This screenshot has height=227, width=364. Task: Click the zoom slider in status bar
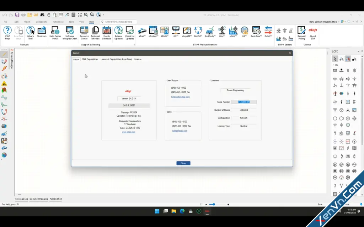click(217, 205)
